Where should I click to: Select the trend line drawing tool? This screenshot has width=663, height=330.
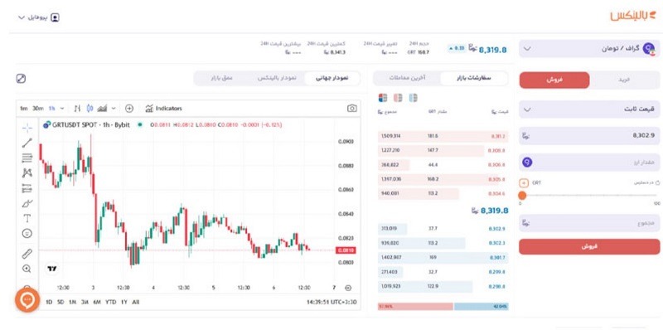pyautogui.click(x=27, y=143)
